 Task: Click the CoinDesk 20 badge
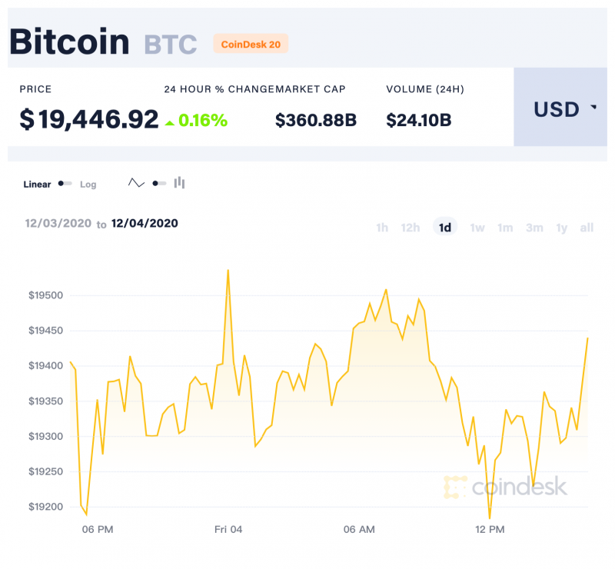click(x=251, y=44)
